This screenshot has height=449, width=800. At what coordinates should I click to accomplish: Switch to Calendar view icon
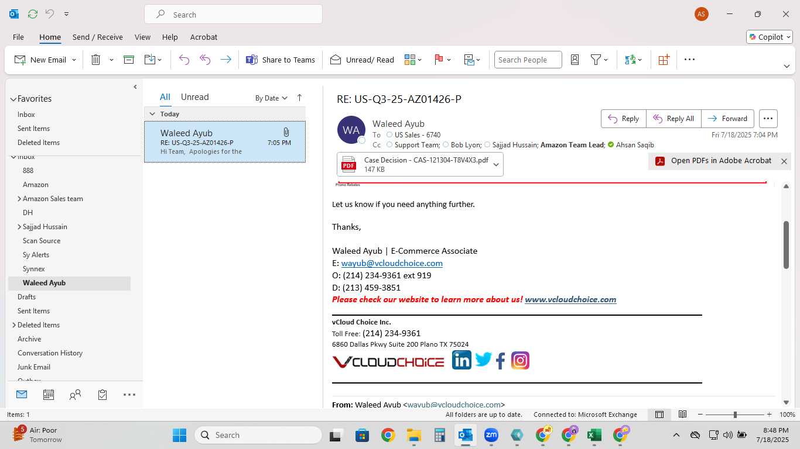point(49,395)
